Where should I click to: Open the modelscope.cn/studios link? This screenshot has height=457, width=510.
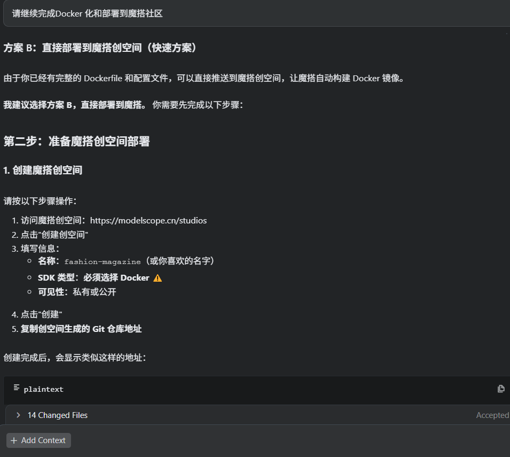click(148, 220)
